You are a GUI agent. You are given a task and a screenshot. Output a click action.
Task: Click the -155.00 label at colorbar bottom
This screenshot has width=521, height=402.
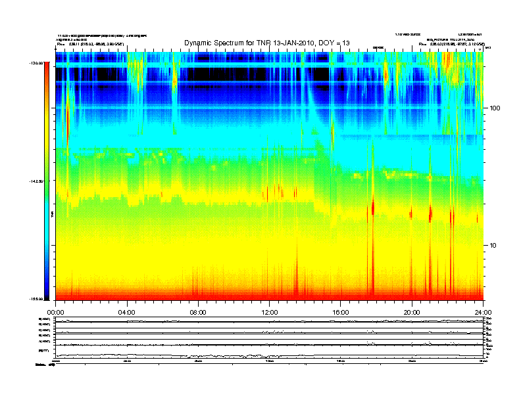pos(37,299)
